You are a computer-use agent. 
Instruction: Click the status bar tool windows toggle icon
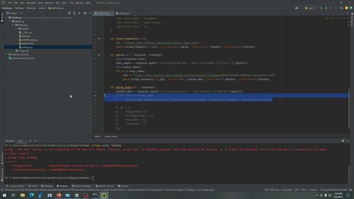tap(2, 190)
